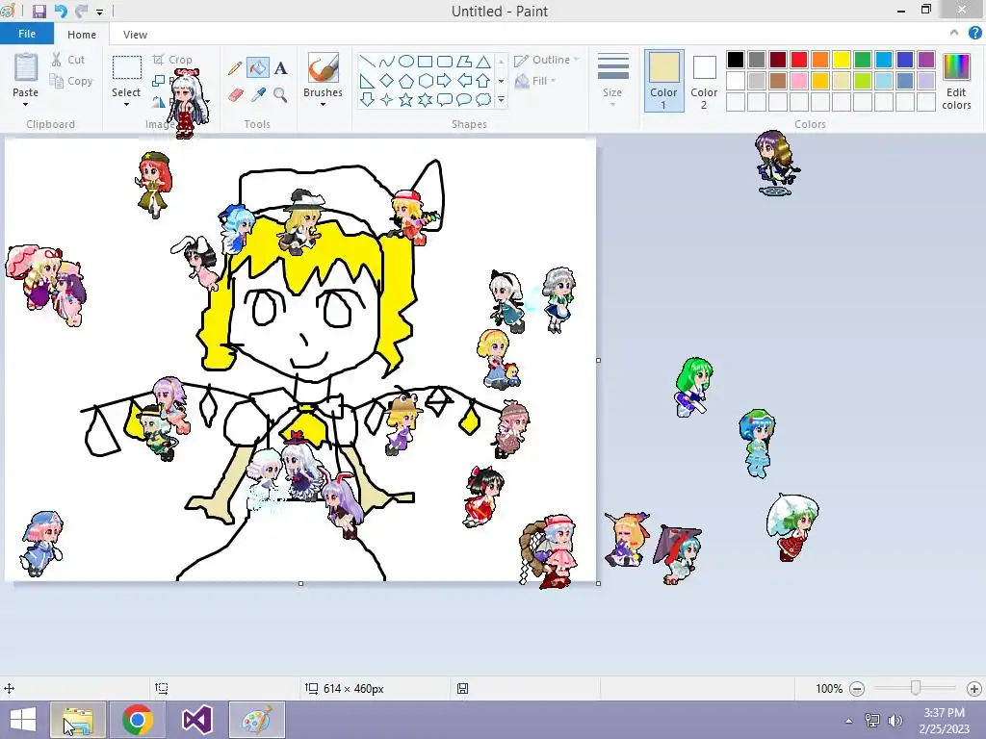The width and height of the screenshot is (986, 739).
Task: Pick the red color swatch
Action: 798,60
